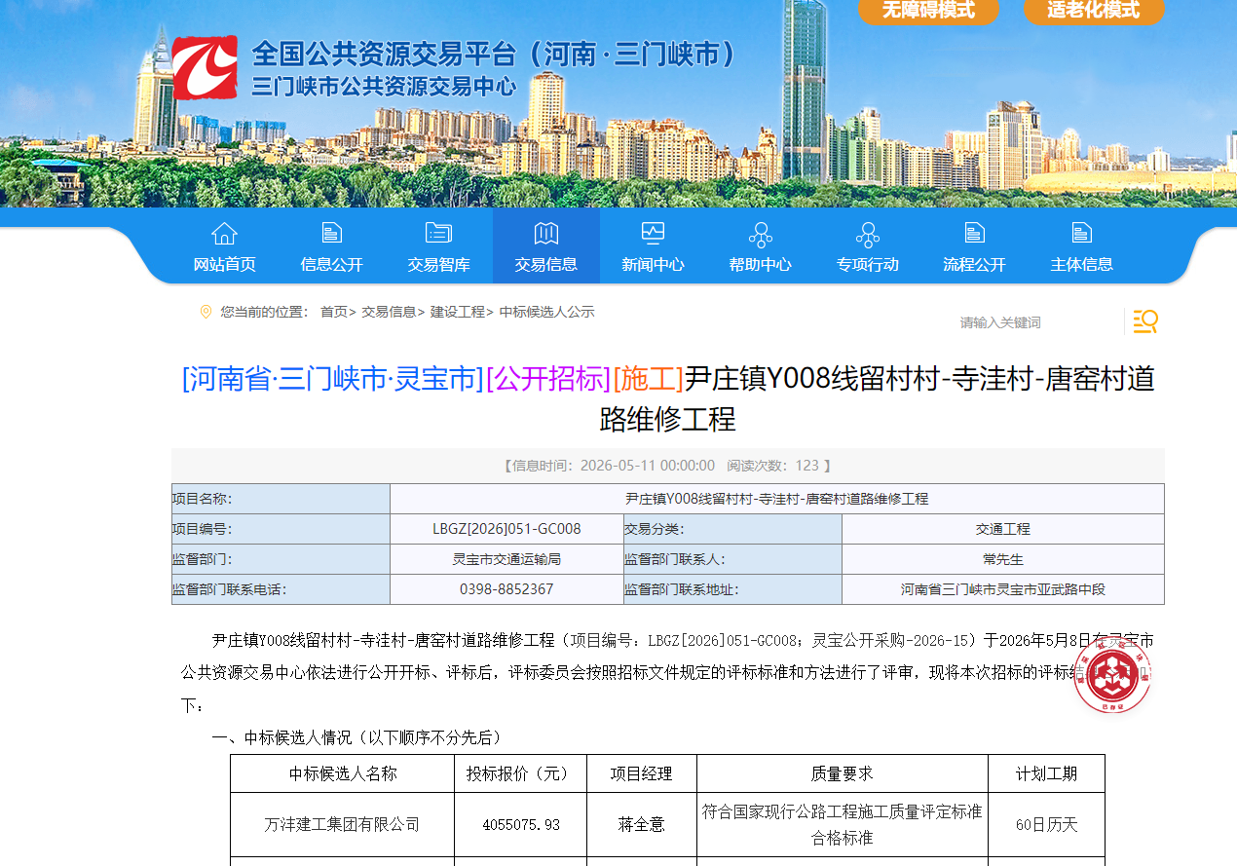
Task: Click the red platform logo
Action: click(205, 68)
